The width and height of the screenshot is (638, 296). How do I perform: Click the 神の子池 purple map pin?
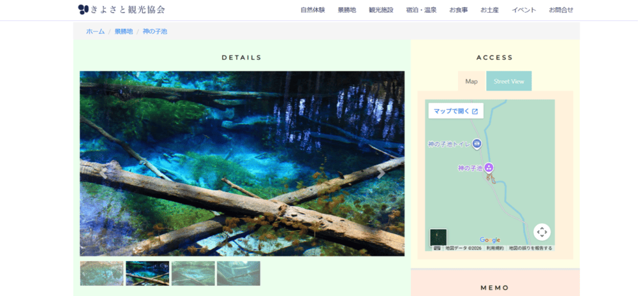489,168
